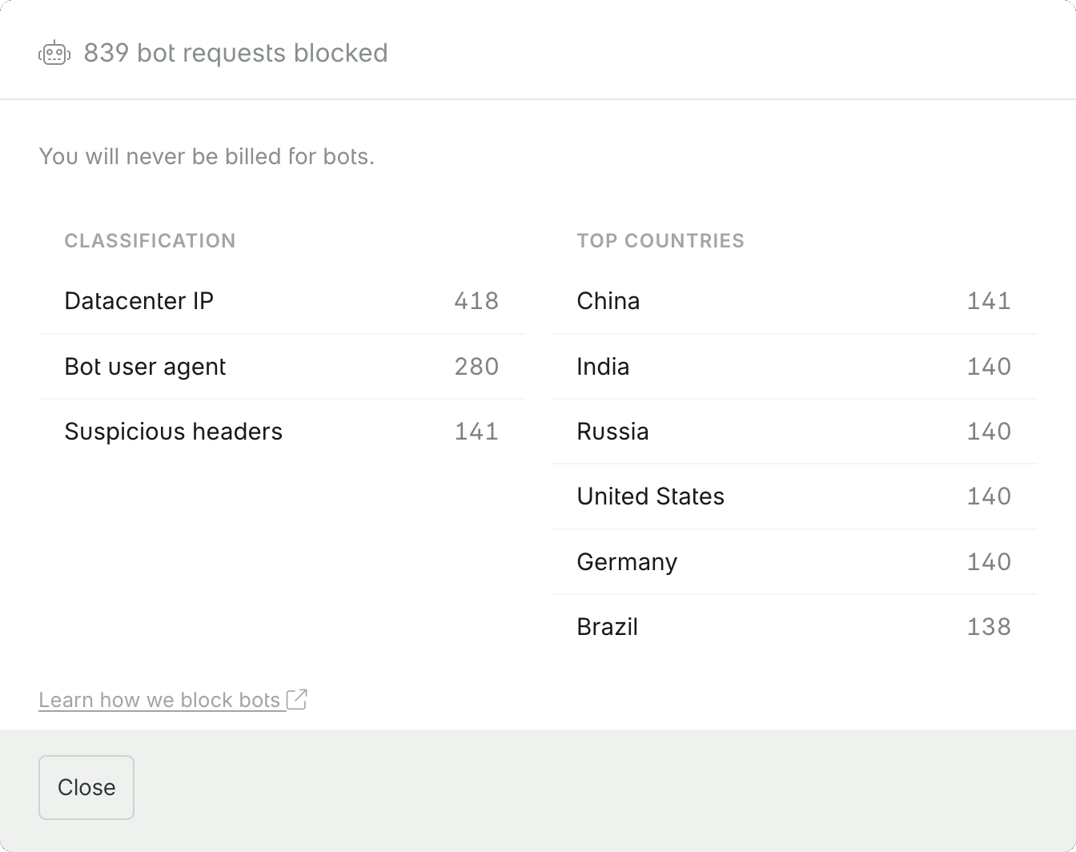
Task: Click the billed for bots notice text
Action: pos(207,157)
